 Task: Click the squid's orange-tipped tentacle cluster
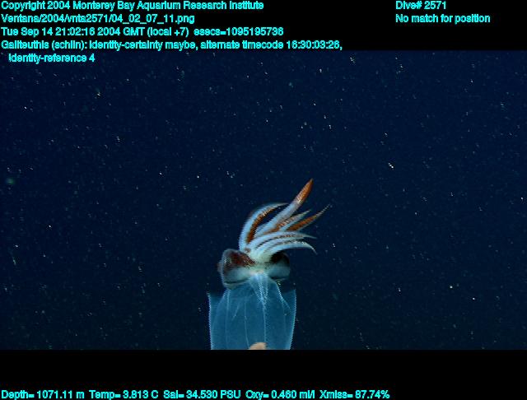282,221
